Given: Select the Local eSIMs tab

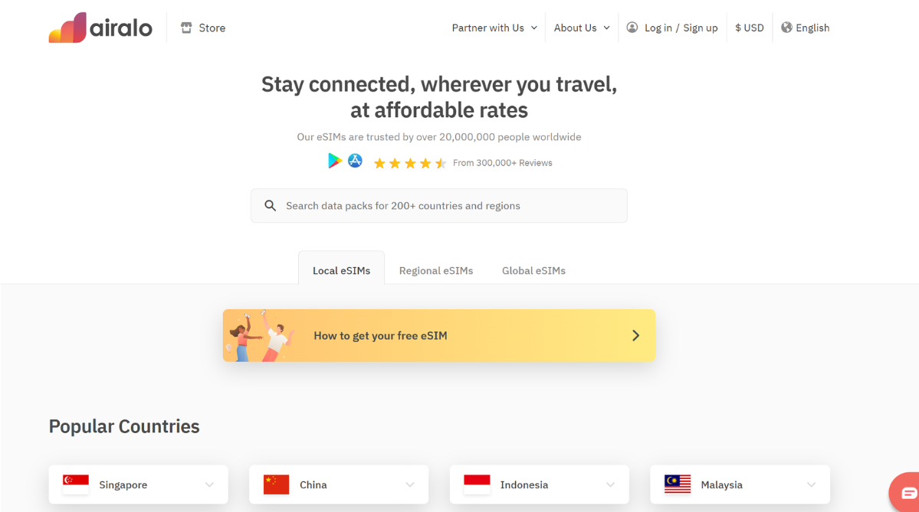Looking at the screenshot, I should pos(341,270).
